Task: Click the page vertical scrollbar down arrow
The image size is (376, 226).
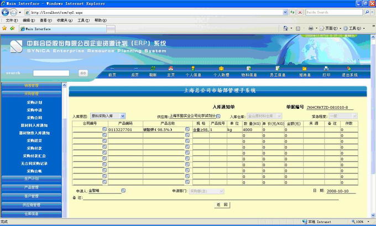Action: click(373, 215)
